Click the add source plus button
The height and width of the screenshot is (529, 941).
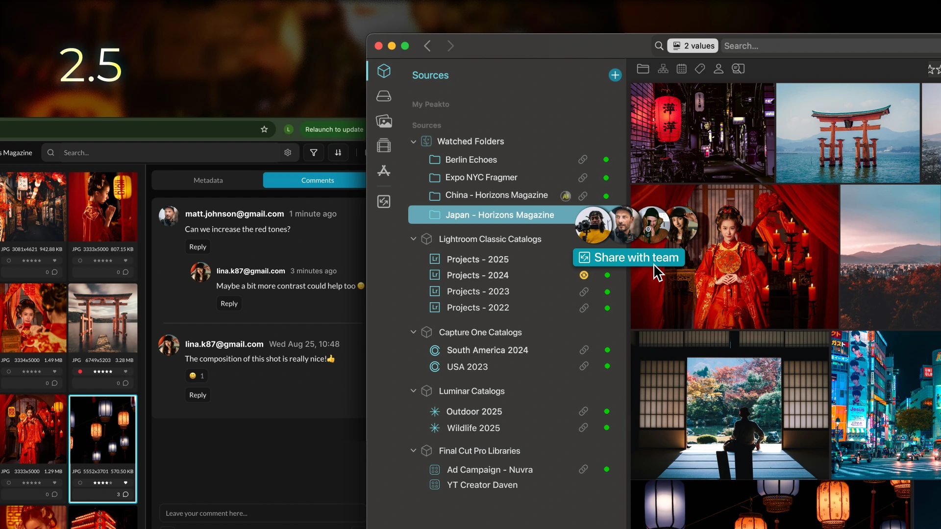tap(615, 75)
